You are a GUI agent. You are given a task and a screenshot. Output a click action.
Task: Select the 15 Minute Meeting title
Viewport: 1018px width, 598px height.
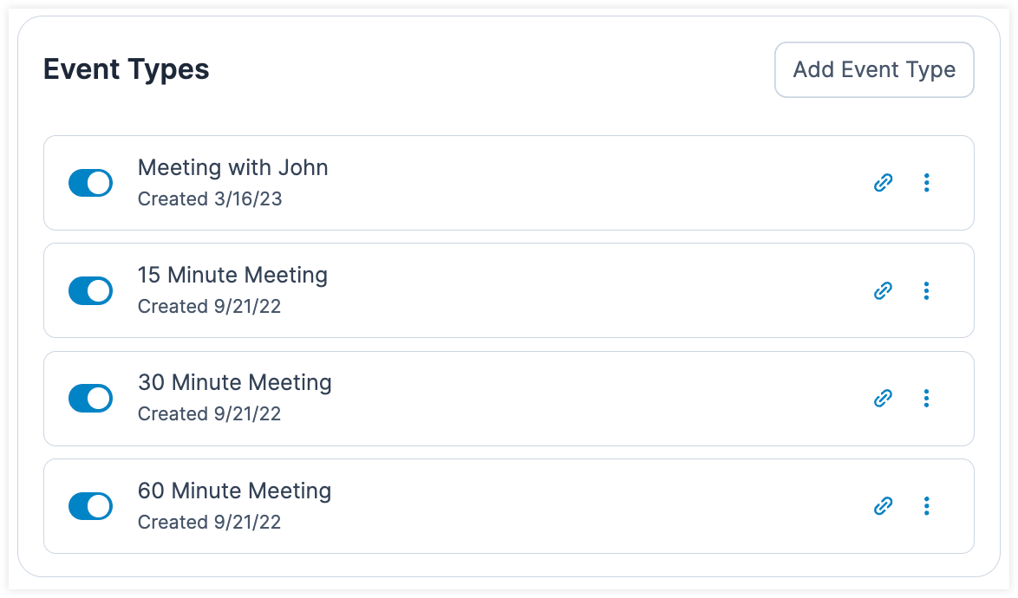232,276
